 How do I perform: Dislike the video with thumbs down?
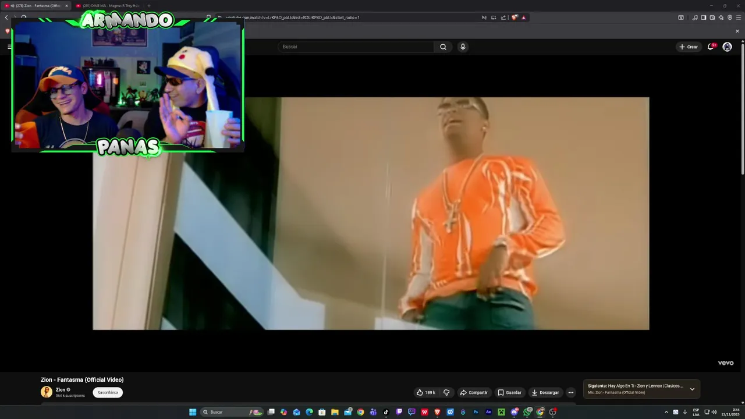pyautogui.click(x=446, y=392)
